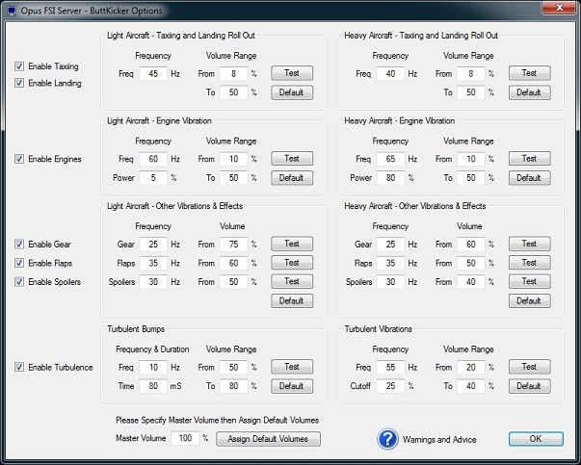Click Heavy Aircraft Flaps volume field
This screenshot has width=581, height=465.
471,263
